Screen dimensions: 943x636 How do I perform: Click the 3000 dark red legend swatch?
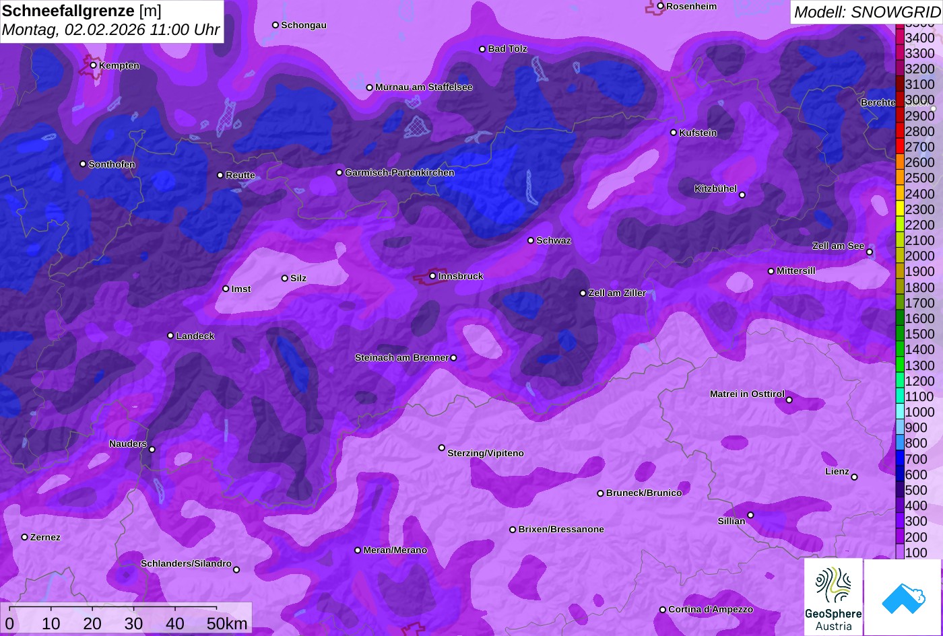[x=899, y=100]
